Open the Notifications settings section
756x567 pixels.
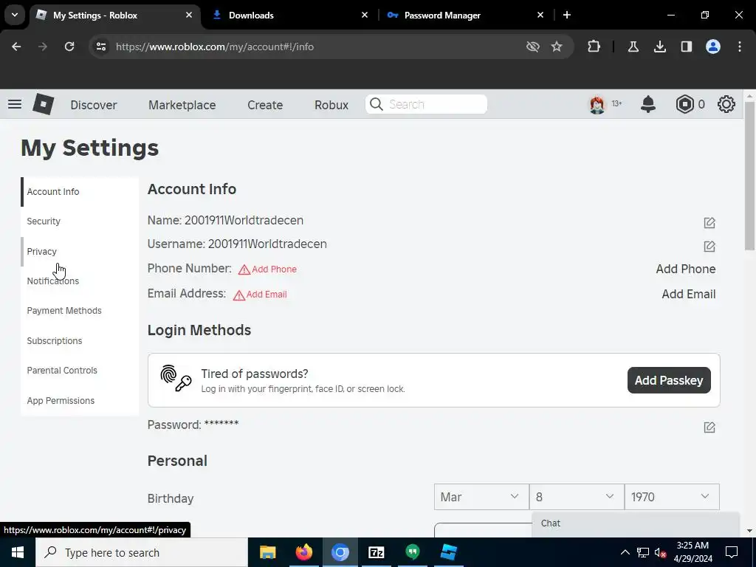80,281
